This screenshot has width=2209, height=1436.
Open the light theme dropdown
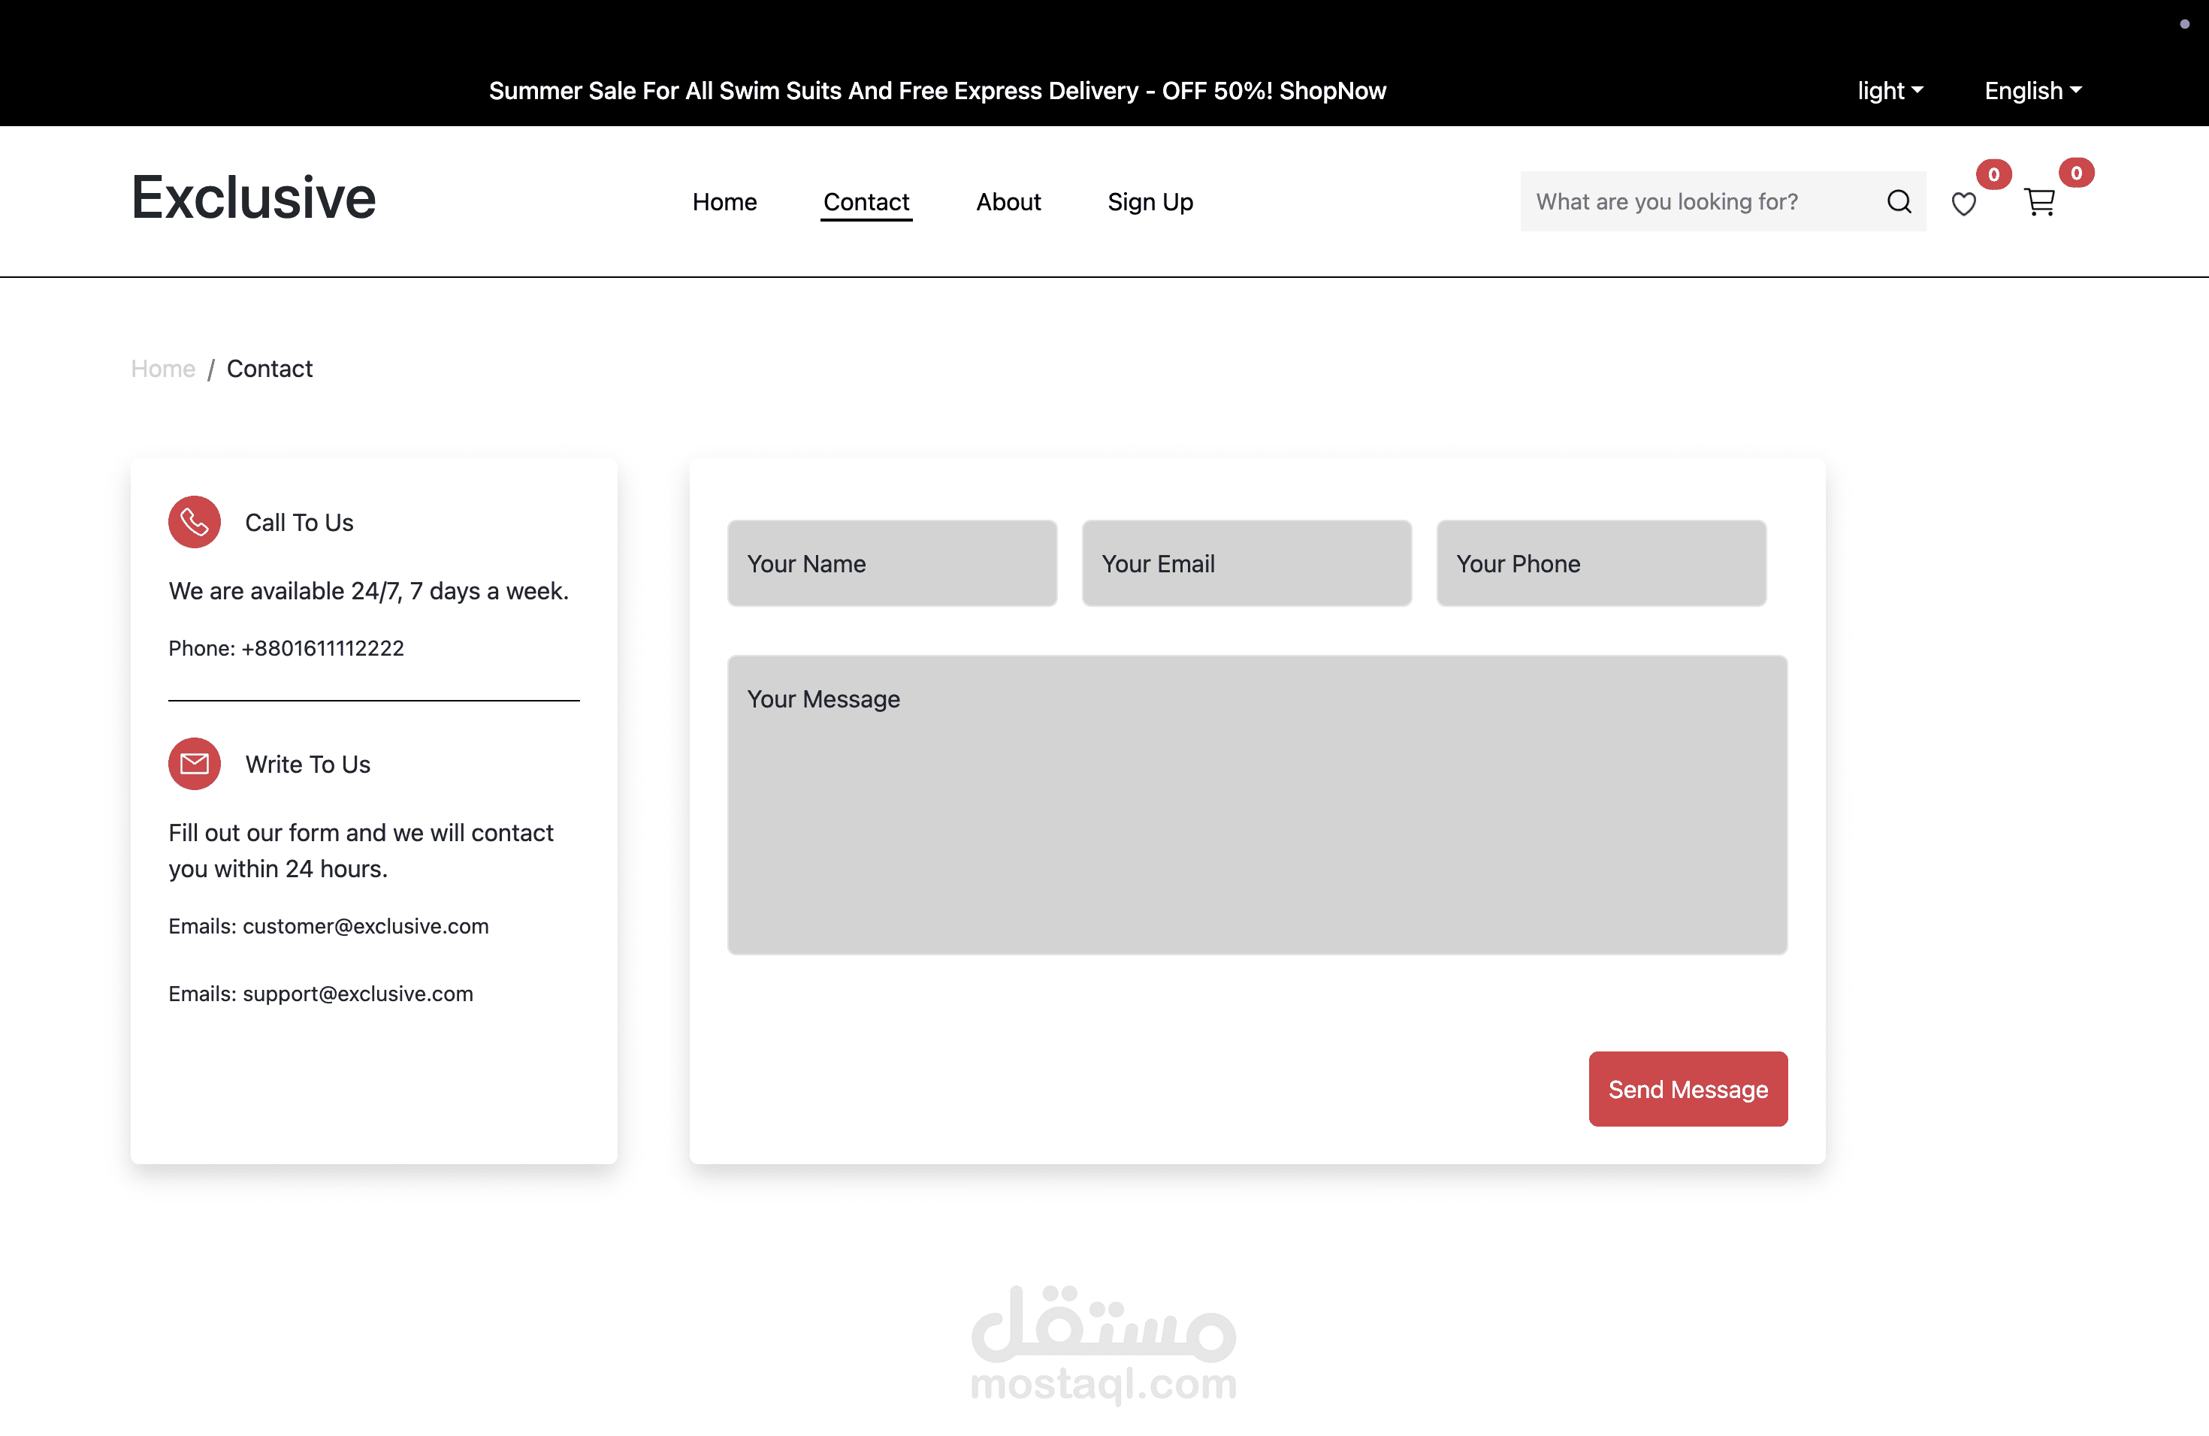pos(1890,91)
